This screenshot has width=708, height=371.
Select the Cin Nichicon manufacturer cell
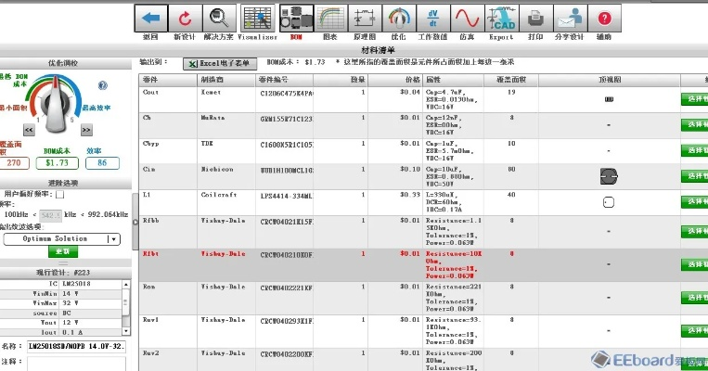click(x=225, y=177)
